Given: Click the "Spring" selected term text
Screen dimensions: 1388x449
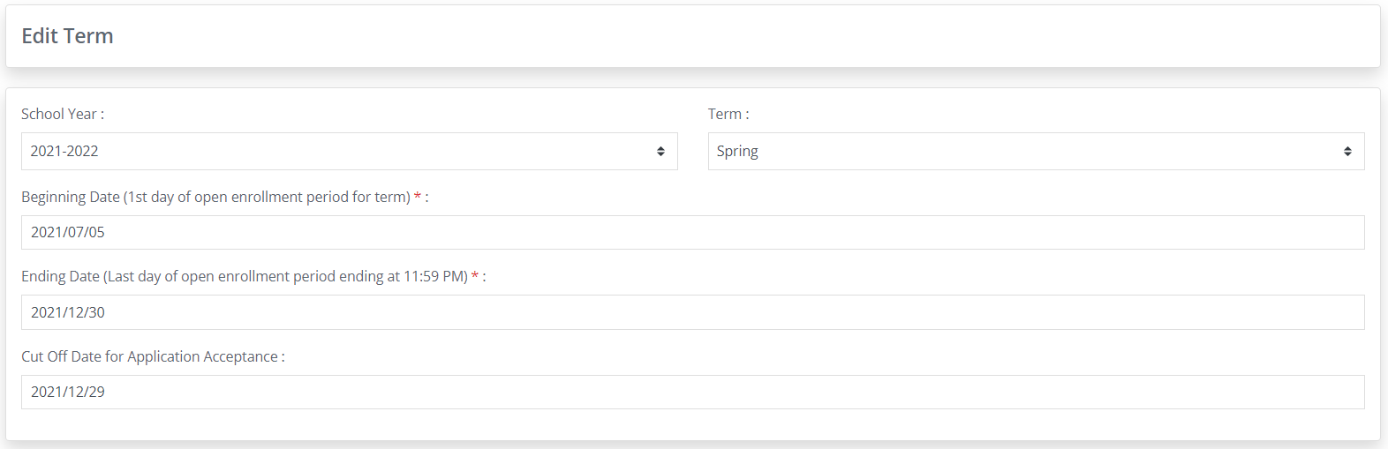Looking at the screenshot, I should (737, 152).
